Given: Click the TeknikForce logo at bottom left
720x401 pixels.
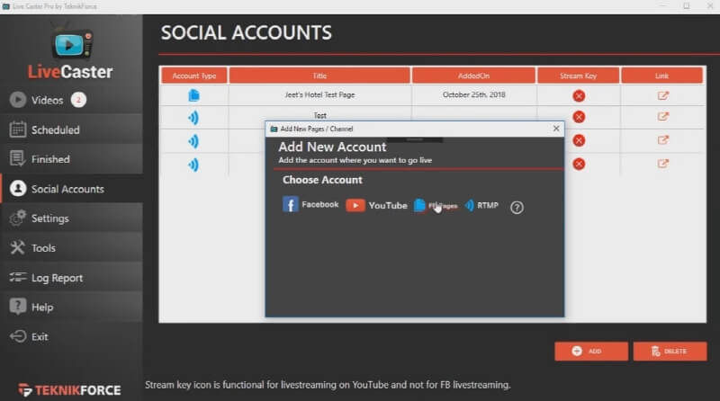Looking at the screenshot, I should tap(70, 390).
